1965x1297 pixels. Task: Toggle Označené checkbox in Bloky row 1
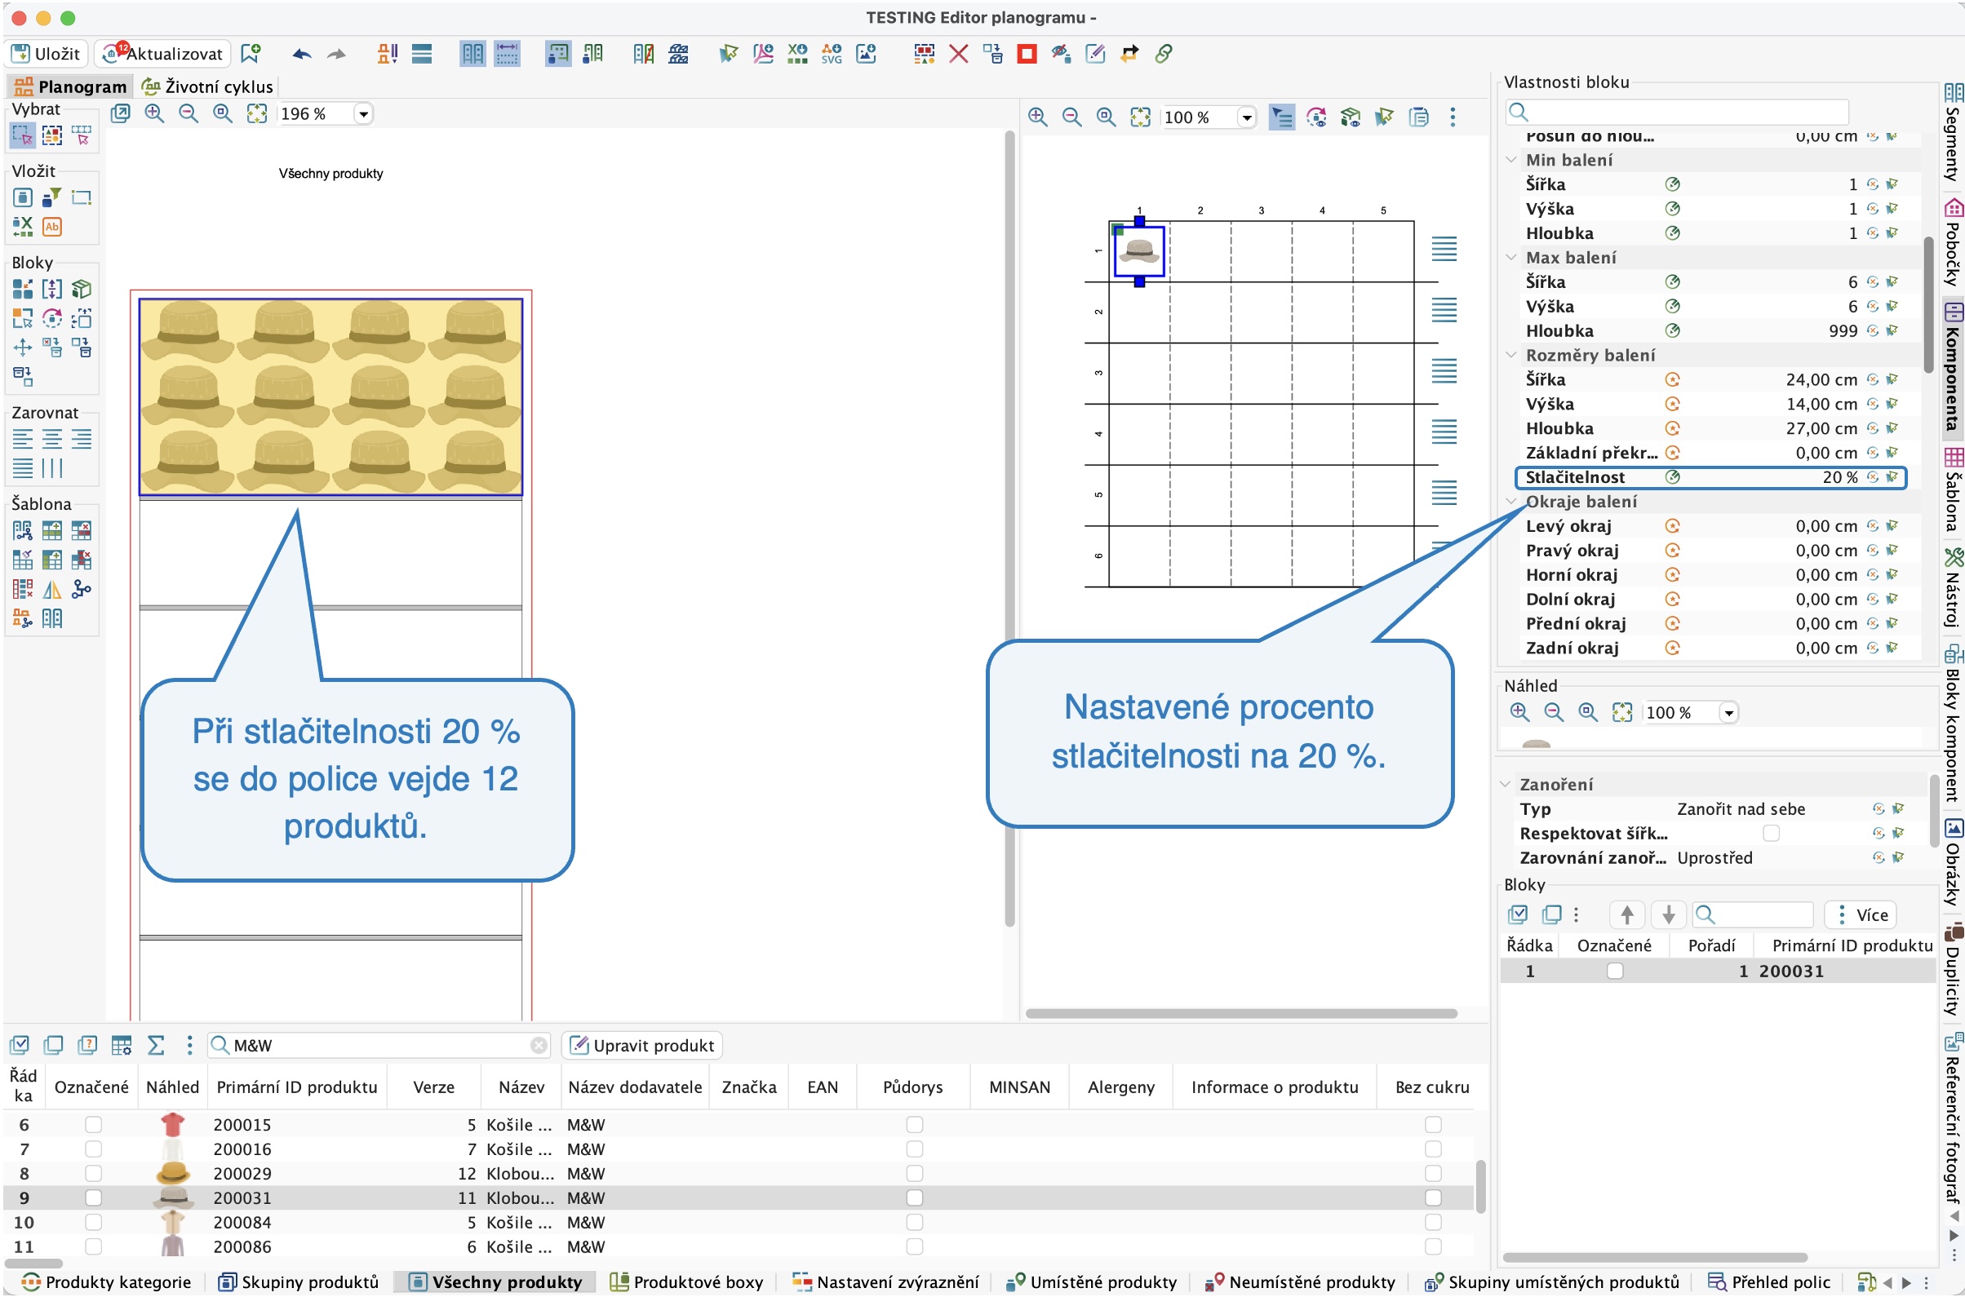coord(1615,971)
